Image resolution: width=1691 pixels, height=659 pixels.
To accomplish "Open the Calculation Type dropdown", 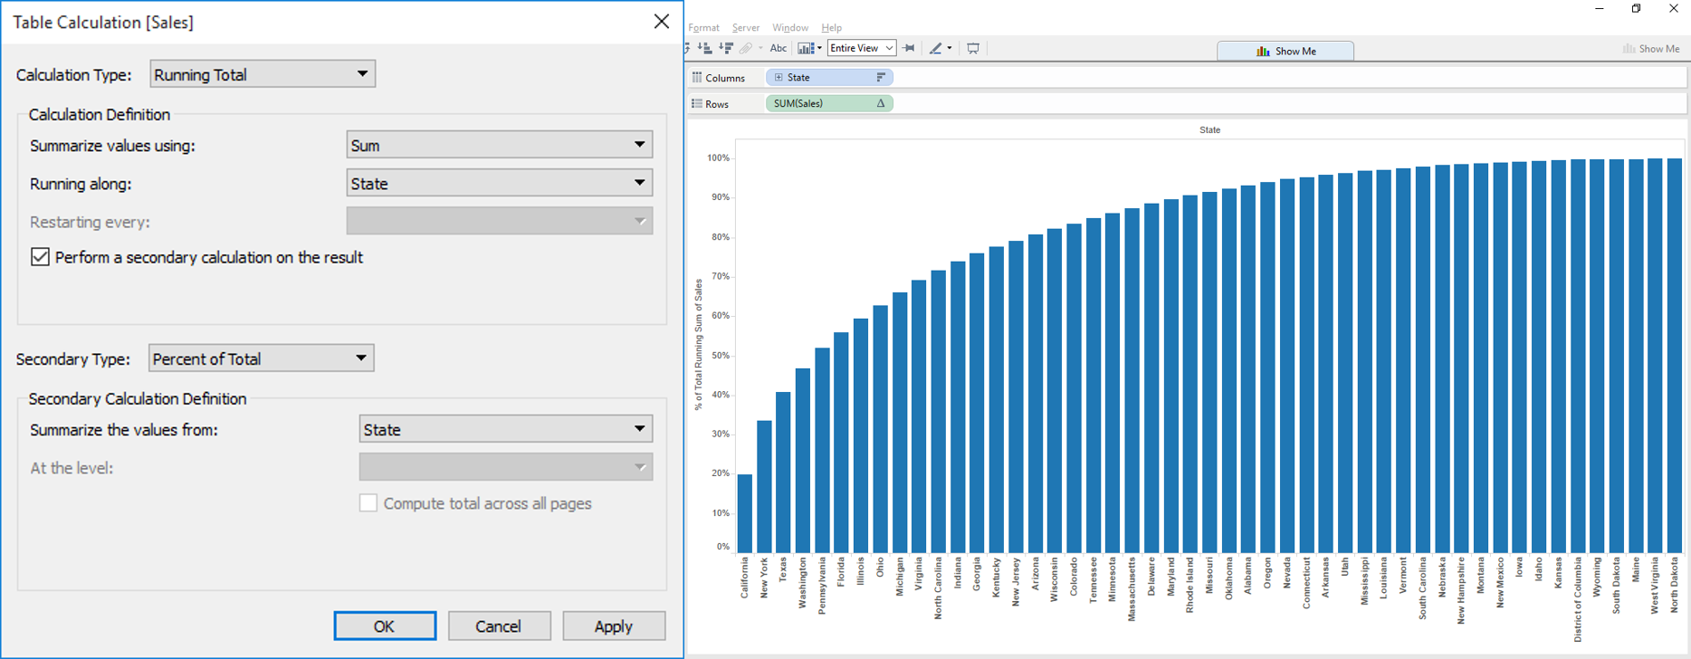I will point(263,74).
